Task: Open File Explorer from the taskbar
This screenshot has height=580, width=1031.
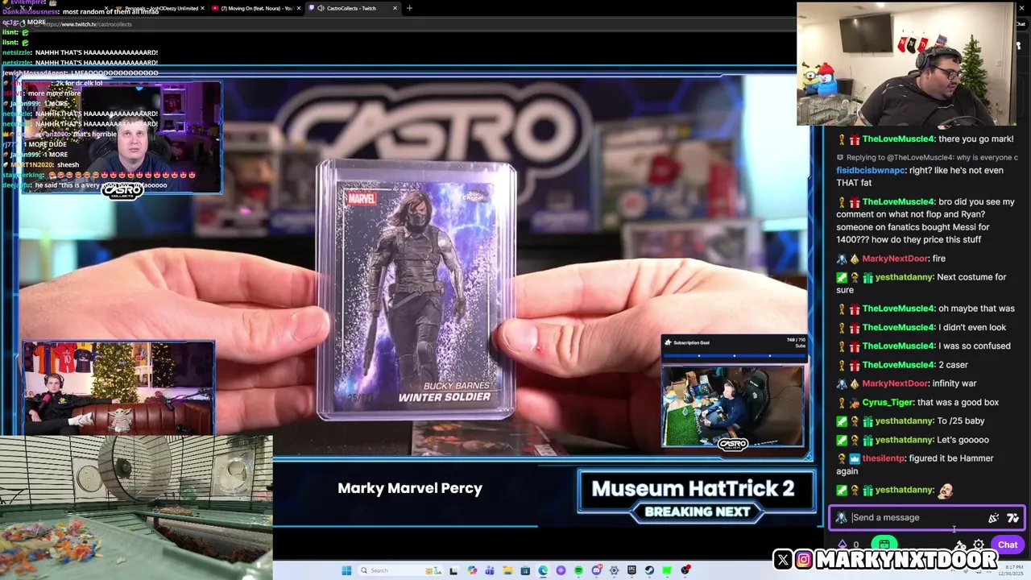Action: (x=507, y=570)
